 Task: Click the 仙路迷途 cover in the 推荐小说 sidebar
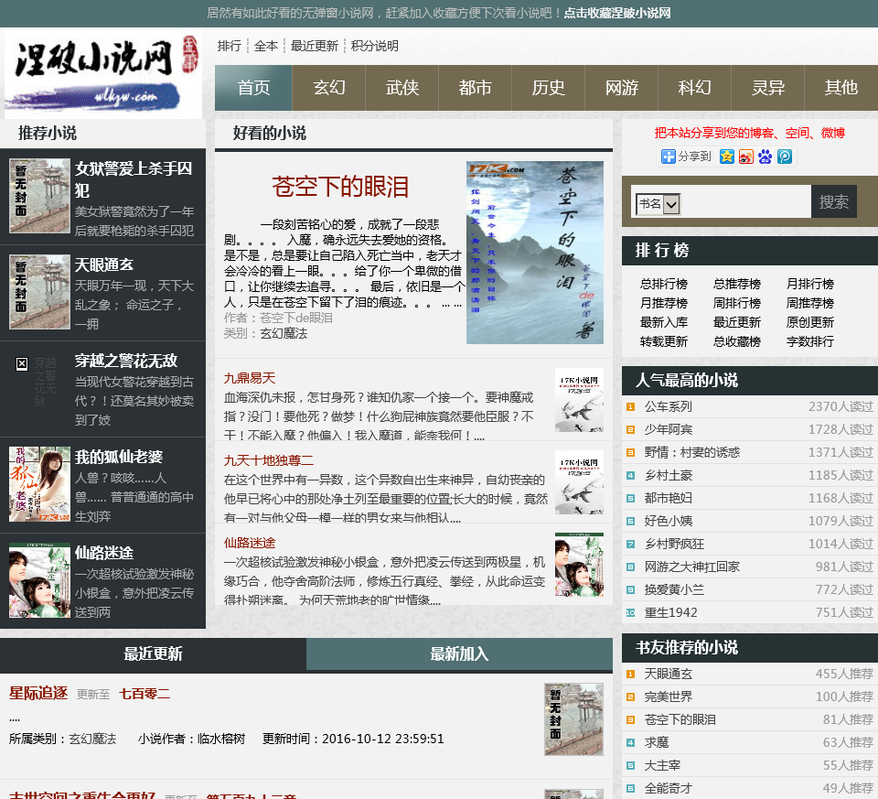39,580
